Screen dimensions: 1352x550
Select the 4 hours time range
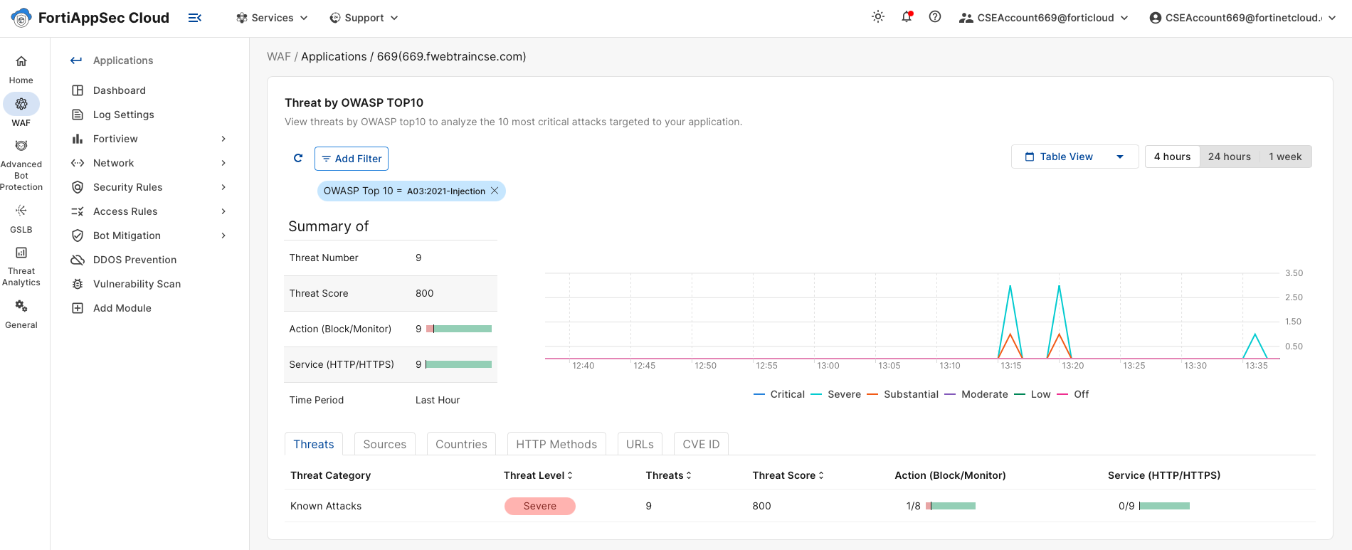tap(1172, 157)
